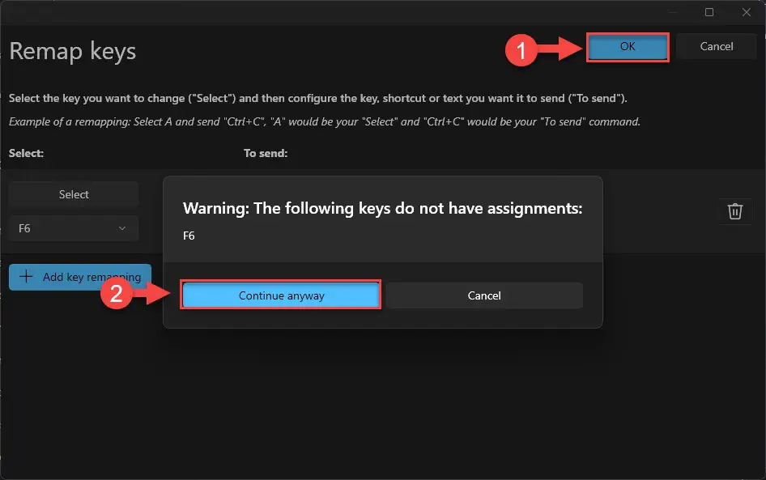Open the F6 key dropdown
The image size is (766, 480).
74,228
